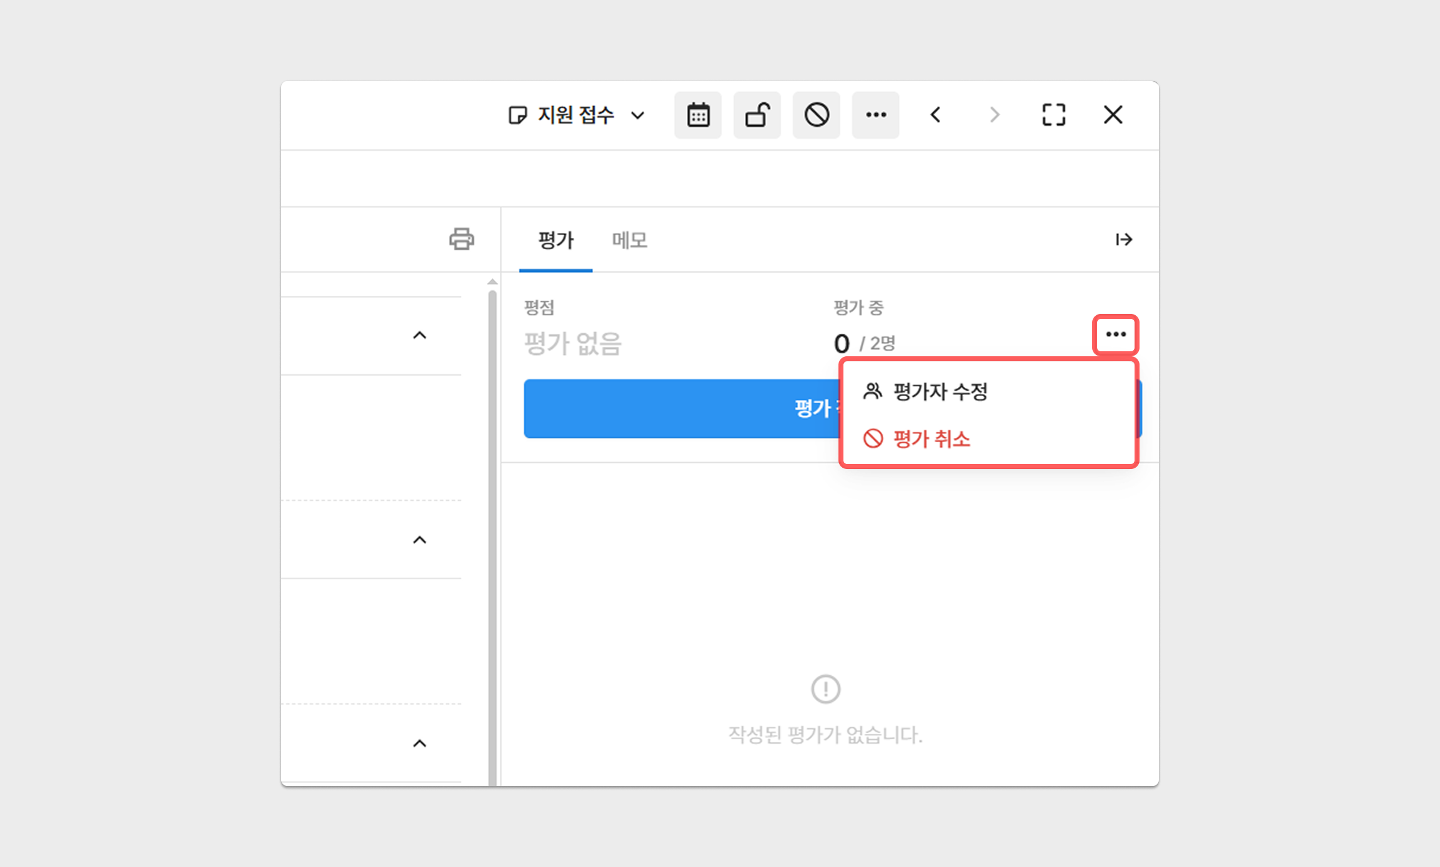
Task: Collapse the side panel arrow icon
Action: click(1124, 240)
